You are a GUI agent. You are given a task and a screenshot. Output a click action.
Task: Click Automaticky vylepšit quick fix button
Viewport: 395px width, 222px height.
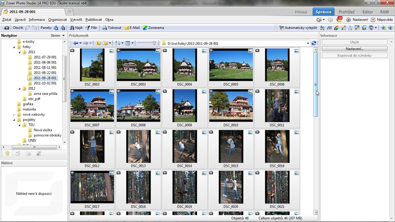pos(298,28)
